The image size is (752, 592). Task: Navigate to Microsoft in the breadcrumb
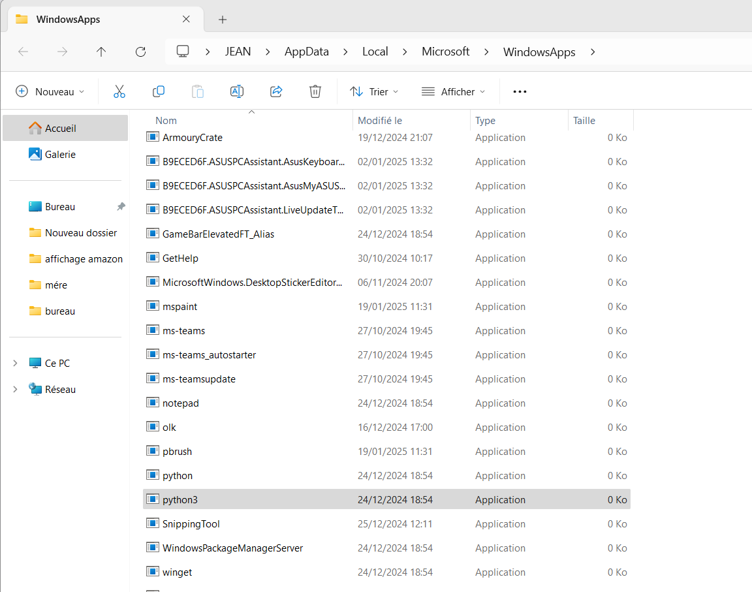[446, 52]
